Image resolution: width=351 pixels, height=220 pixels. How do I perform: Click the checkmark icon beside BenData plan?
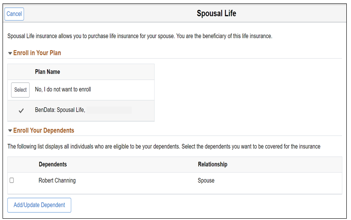[21, 110]
